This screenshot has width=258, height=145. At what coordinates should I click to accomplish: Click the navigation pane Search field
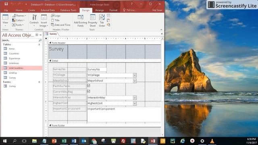(x=20, y=40)
